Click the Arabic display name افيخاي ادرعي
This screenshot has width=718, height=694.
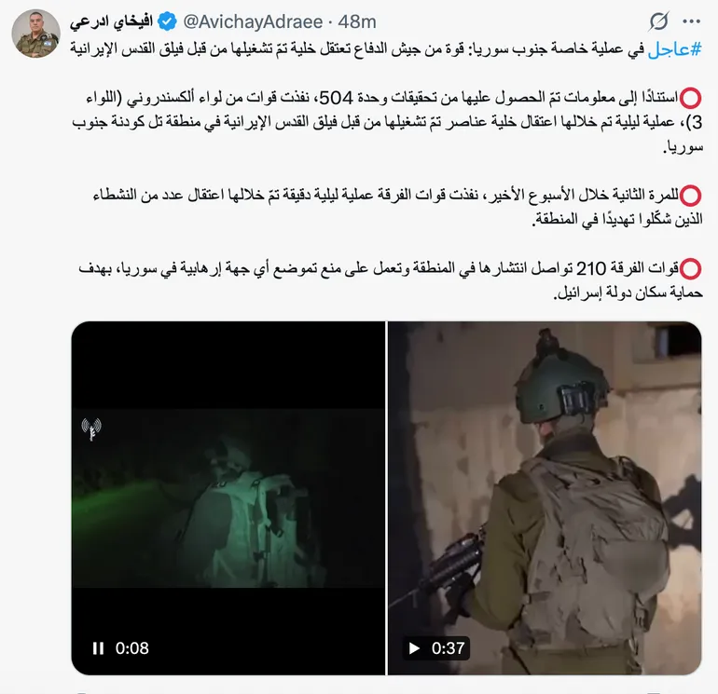point(111,22)
